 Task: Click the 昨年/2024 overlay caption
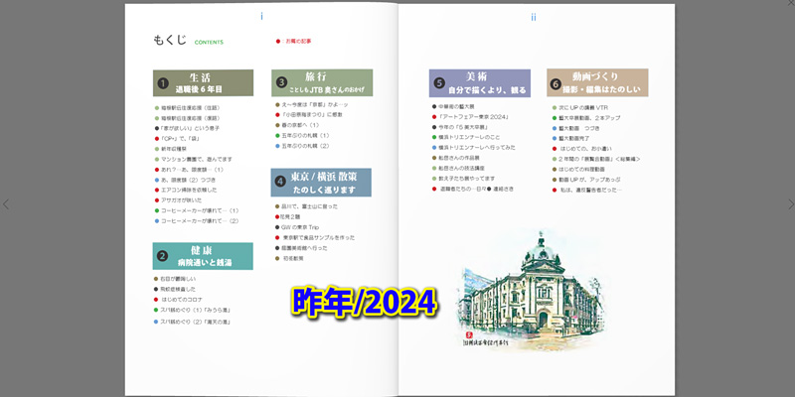(365, 300)
